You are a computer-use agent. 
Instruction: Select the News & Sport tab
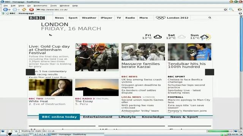tap(184, 117)
